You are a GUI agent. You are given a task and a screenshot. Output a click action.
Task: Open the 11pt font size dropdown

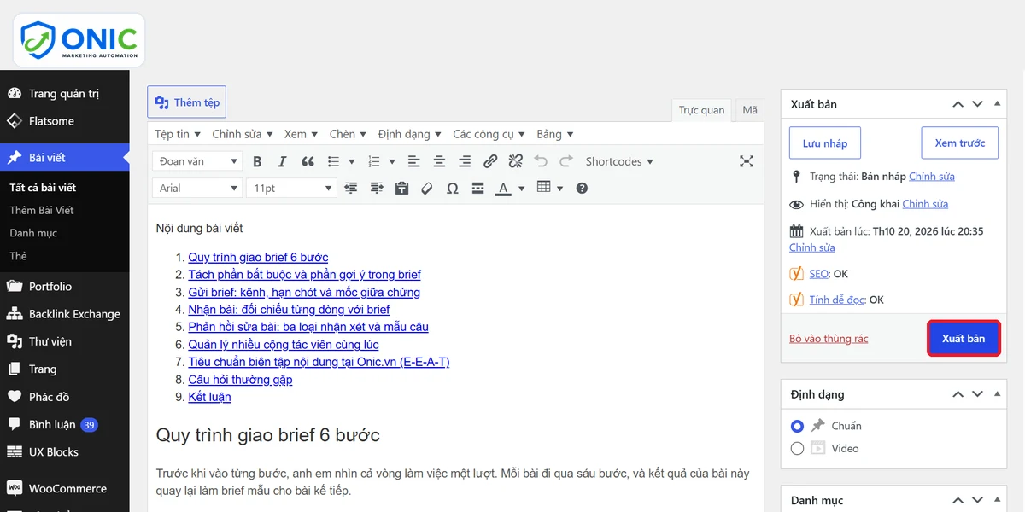[x=291, y=188]
